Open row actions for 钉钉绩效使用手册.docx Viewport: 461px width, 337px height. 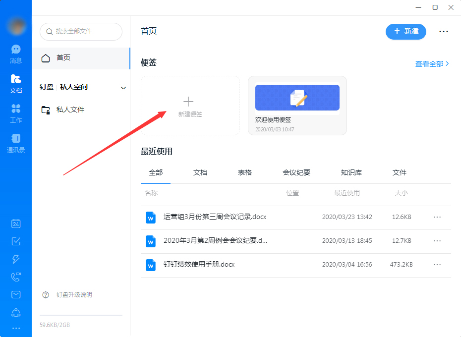point(437,265)
